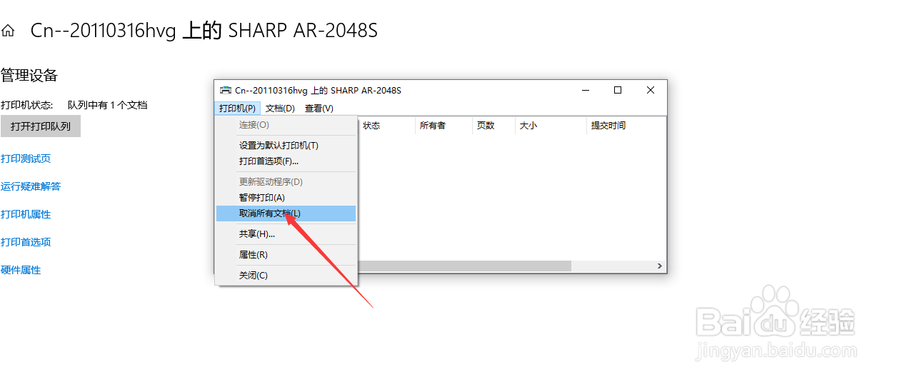The image size is (907, 382).
Task: Click the 管理设备 heading
Action: [x=29, y=76]
